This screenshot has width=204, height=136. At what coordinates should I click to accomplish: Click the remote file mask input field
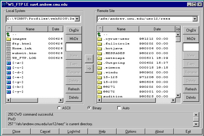(x=191, y=47)
